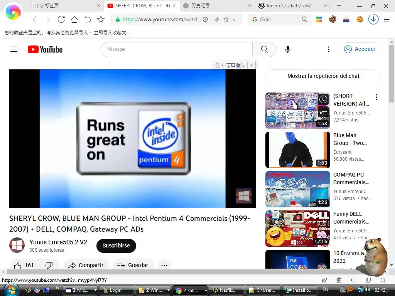The height and width of the screenshot is (296, 395).
Task: Open the colorful grid extension icon
Action: tap(319, 19)
